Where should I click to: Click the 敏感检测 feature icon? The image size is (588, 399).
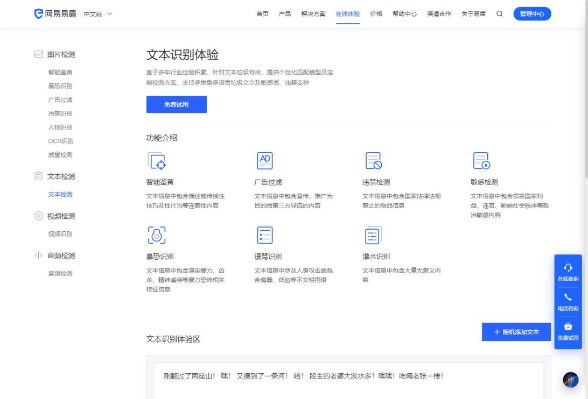tap(480, 160)
